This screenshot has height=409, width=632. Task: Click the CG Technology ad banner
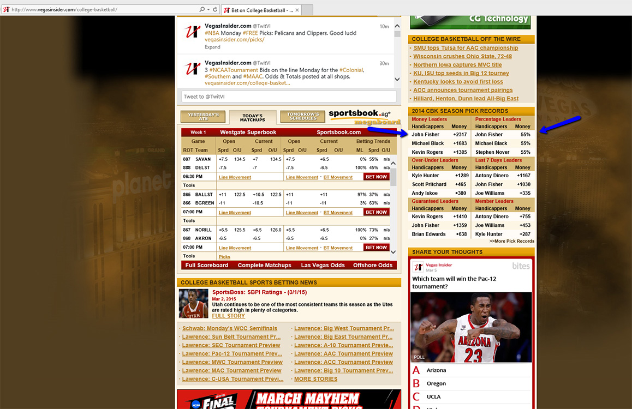coord(470,22)
